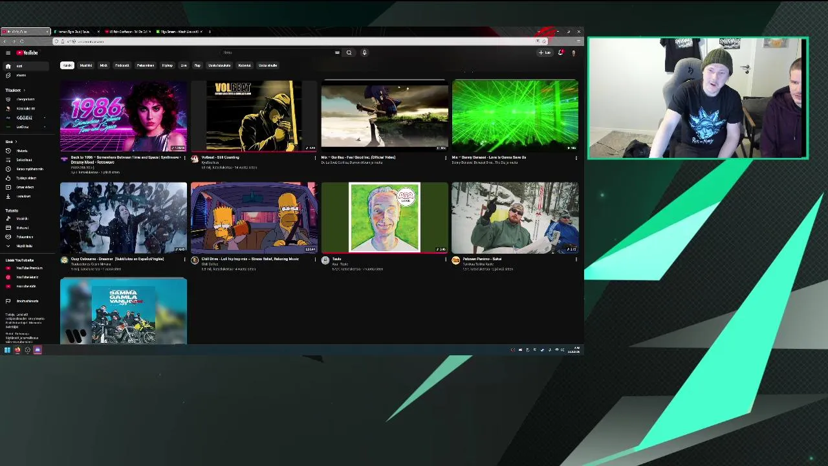Start voice search with microphone icon
The width and height of the screenshot is (828, 466).
[x=364, y=53]
